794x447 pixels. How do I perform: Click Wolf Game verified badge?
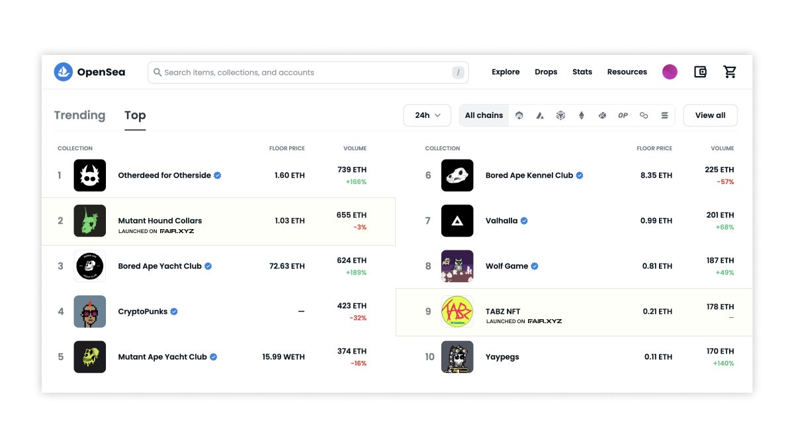pos(535,266)
